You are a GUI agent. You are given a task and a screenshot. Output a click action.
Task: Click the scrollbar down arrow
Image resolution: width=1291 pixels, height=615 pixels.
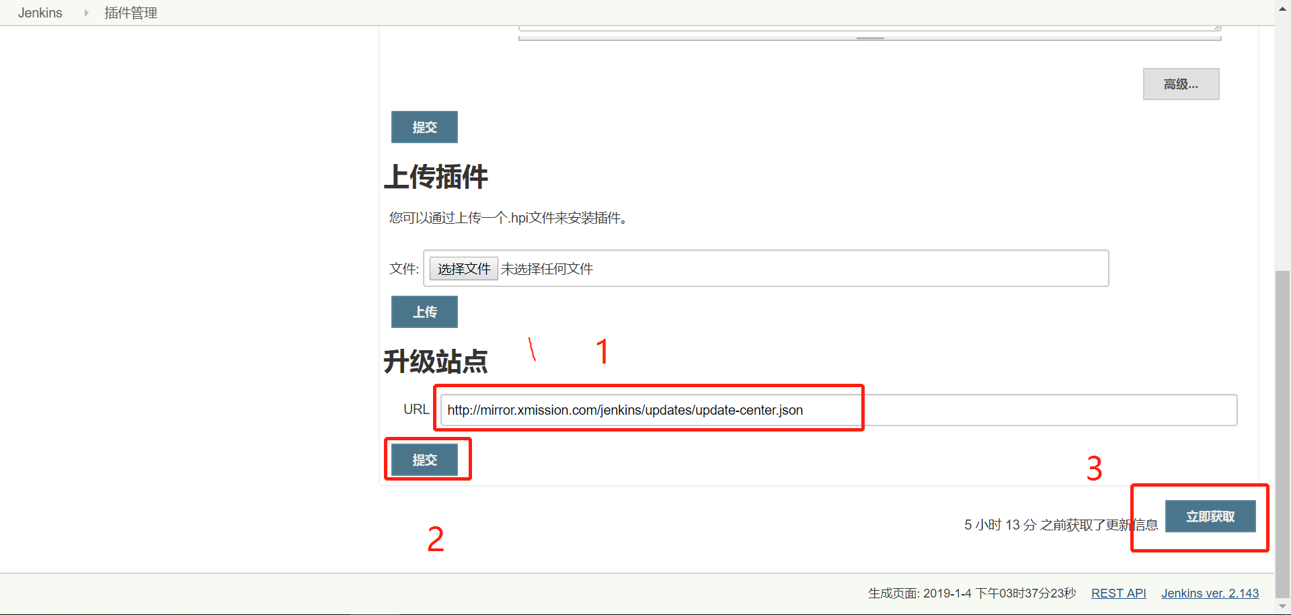tap(1282, 606)
